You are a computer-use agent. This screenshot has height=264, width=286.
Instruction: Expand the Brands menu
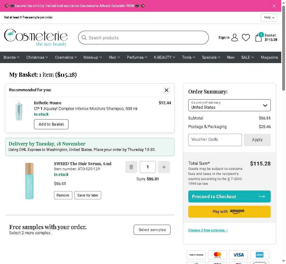click(11, 57)
